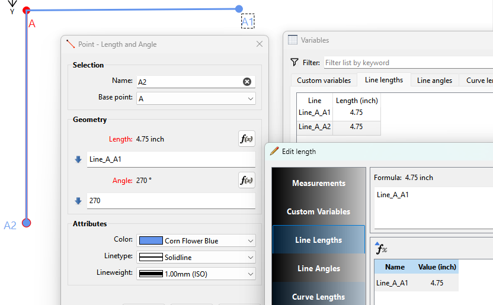Select point A1 on the canvas

point(239,9)
